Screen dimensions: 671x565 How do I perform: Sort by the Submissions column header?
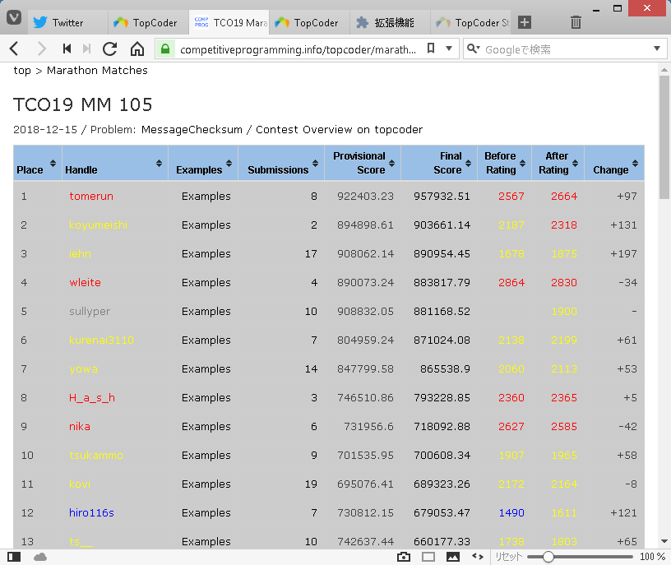coord(281,163)
